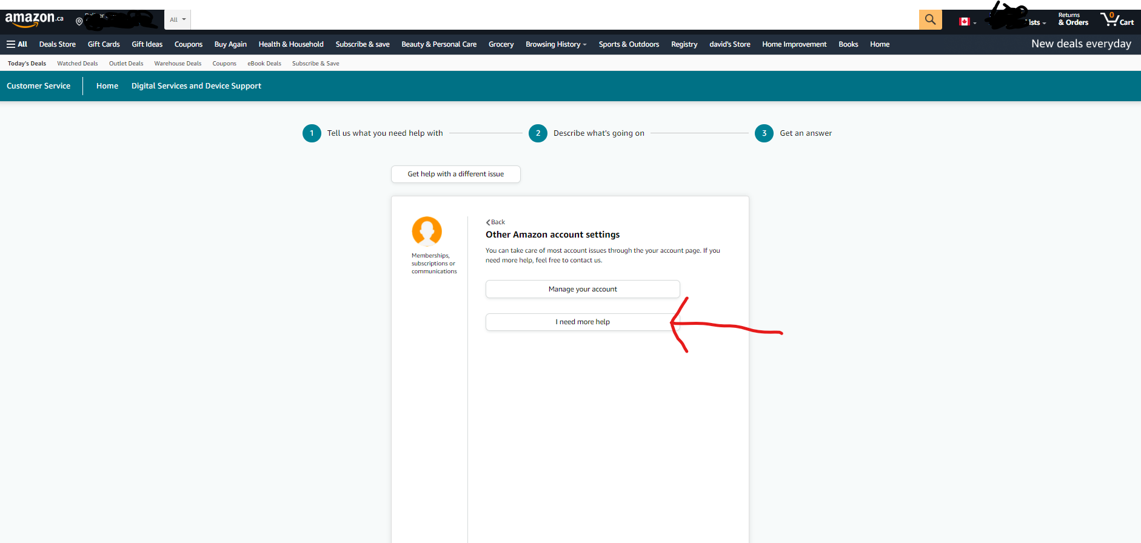Open Digital Services and Device Support
This screenshot has width=1141, height=543.
coord(196,86)
